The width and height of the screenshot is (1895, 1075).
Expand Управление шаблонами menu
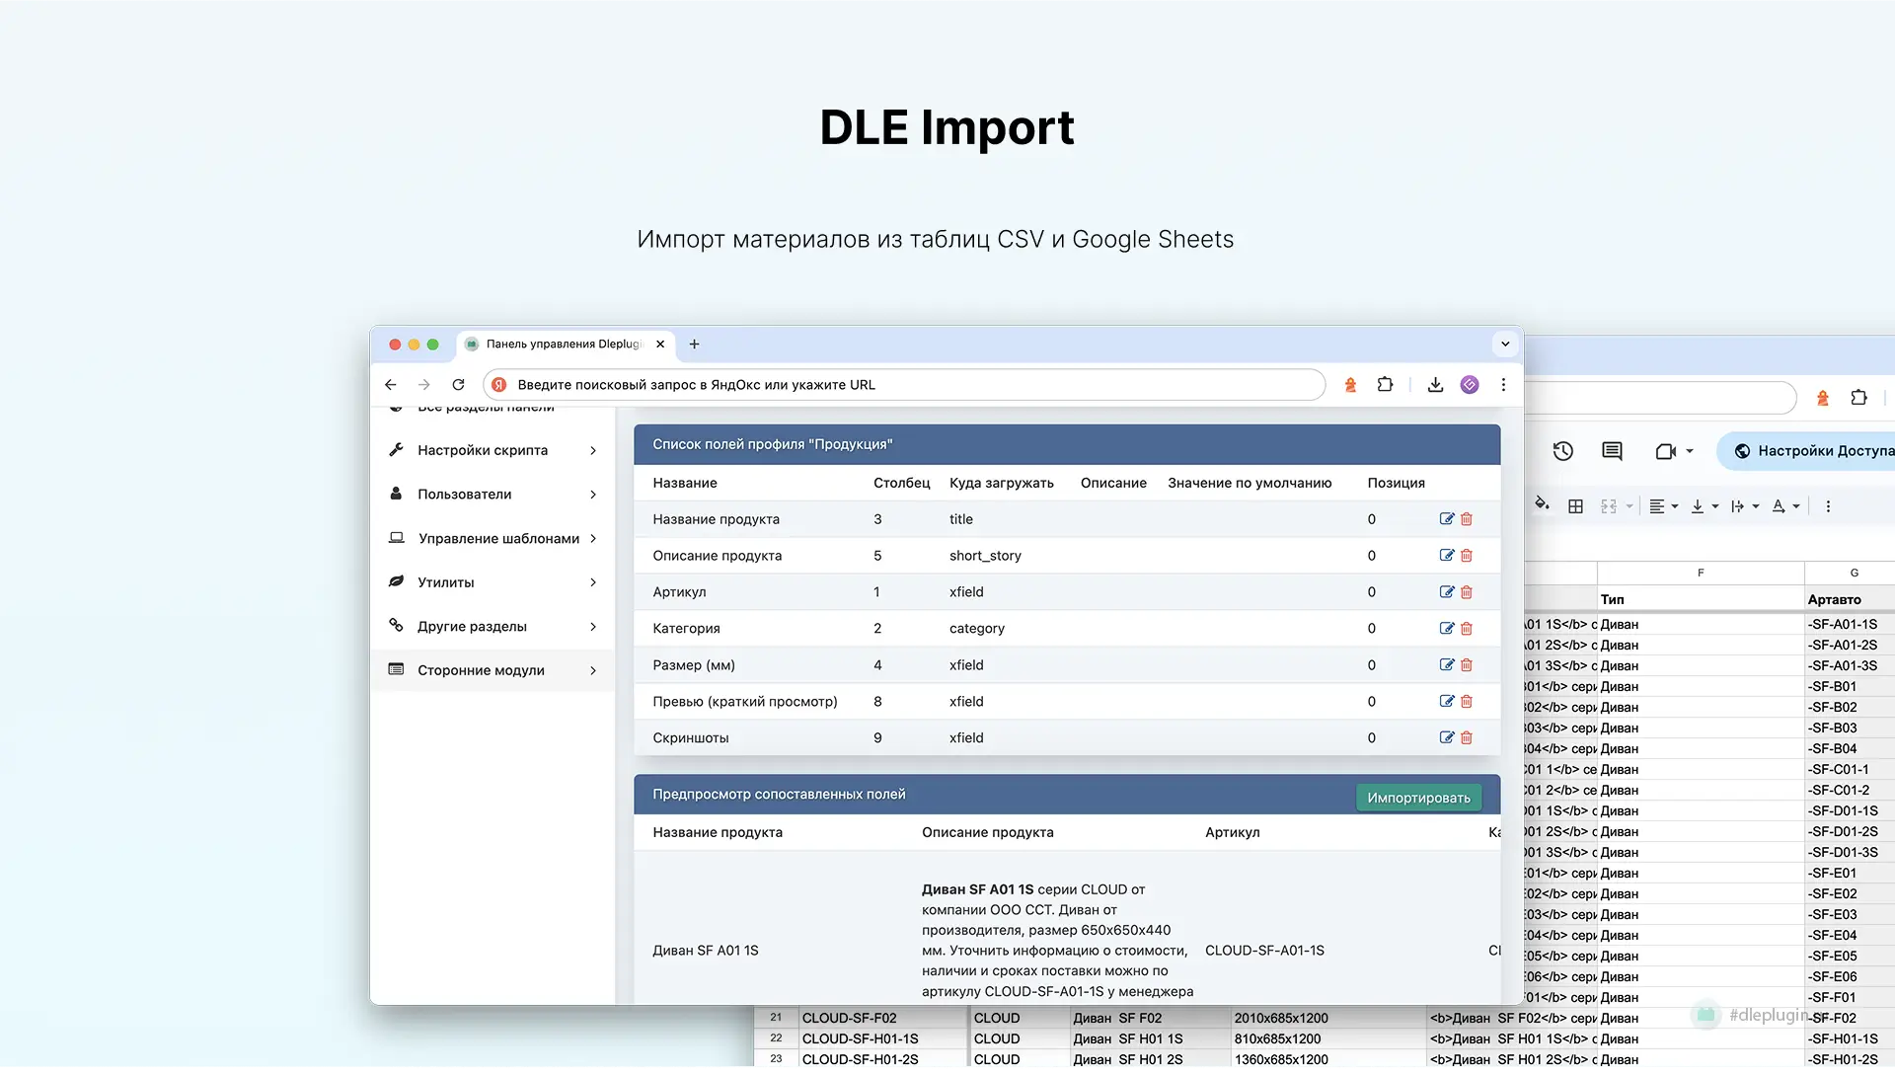(x=493, y=539)
